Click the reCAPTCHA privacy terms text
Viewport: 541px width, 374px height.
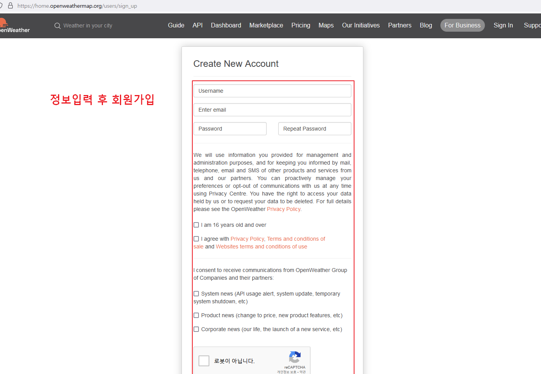(291, 372)
